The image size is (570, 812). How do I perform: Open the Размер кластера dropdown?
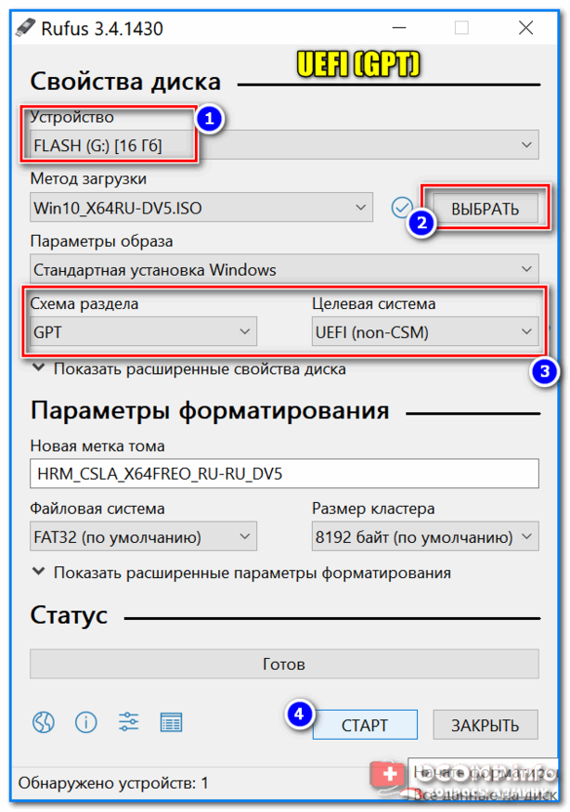425,536
